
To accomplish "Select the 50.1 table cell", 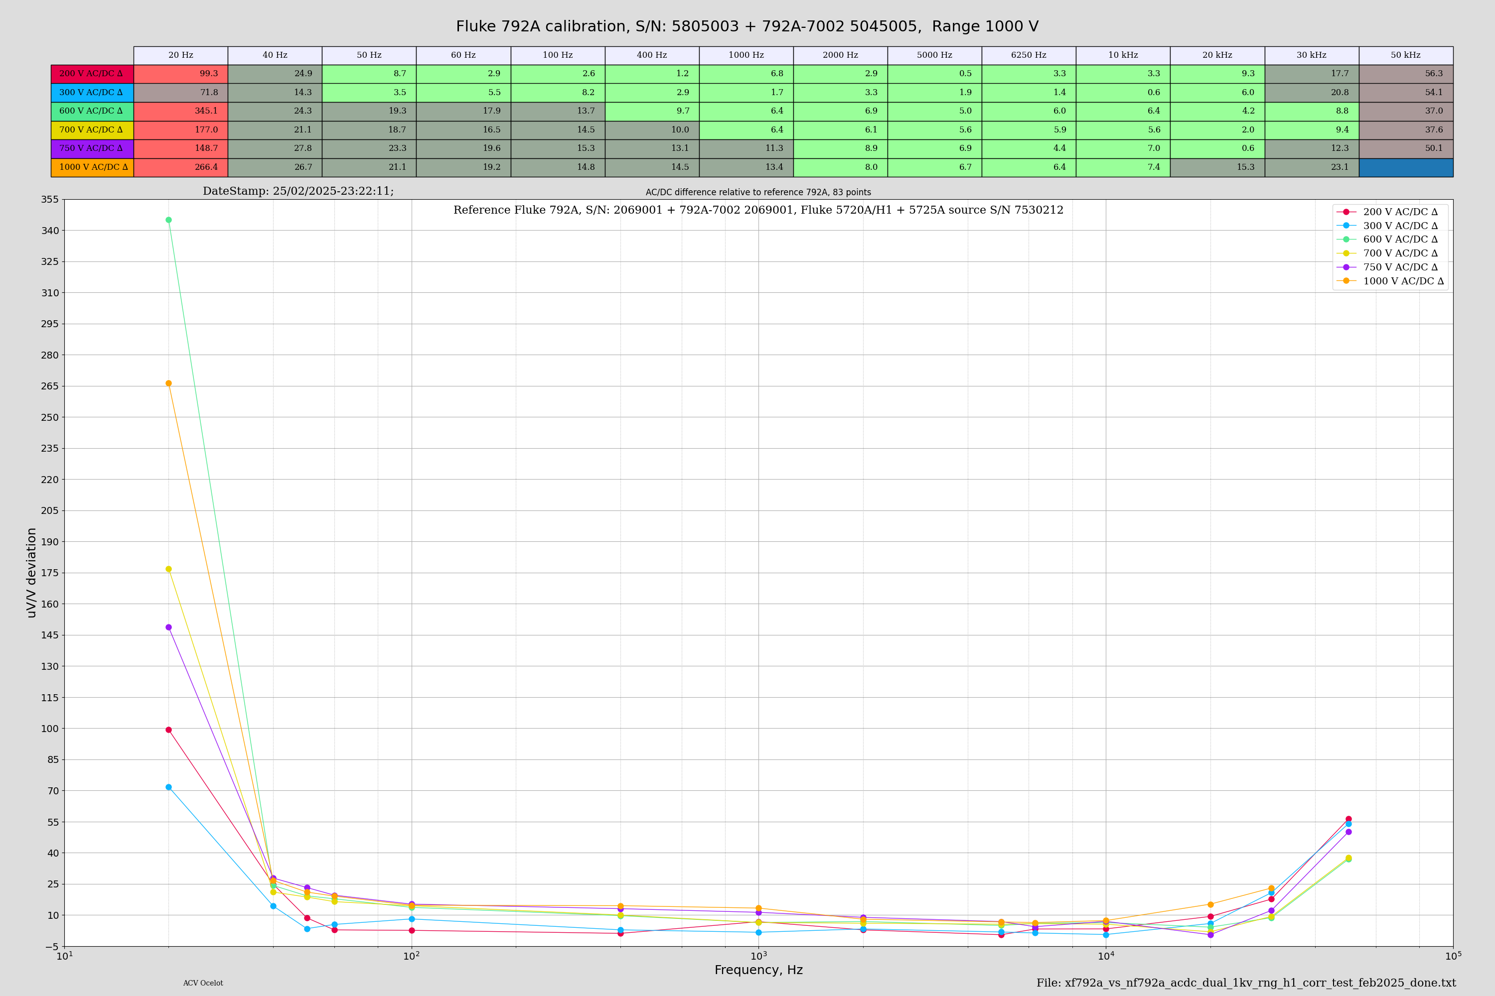I will tap(1405, 148).
